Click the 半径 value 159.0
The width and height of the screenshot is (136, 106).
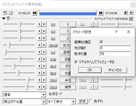coord(53,80)
